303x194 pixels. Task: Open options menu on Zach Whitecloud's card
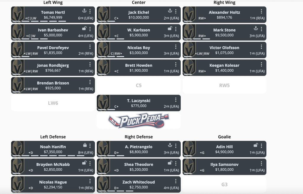176,181
